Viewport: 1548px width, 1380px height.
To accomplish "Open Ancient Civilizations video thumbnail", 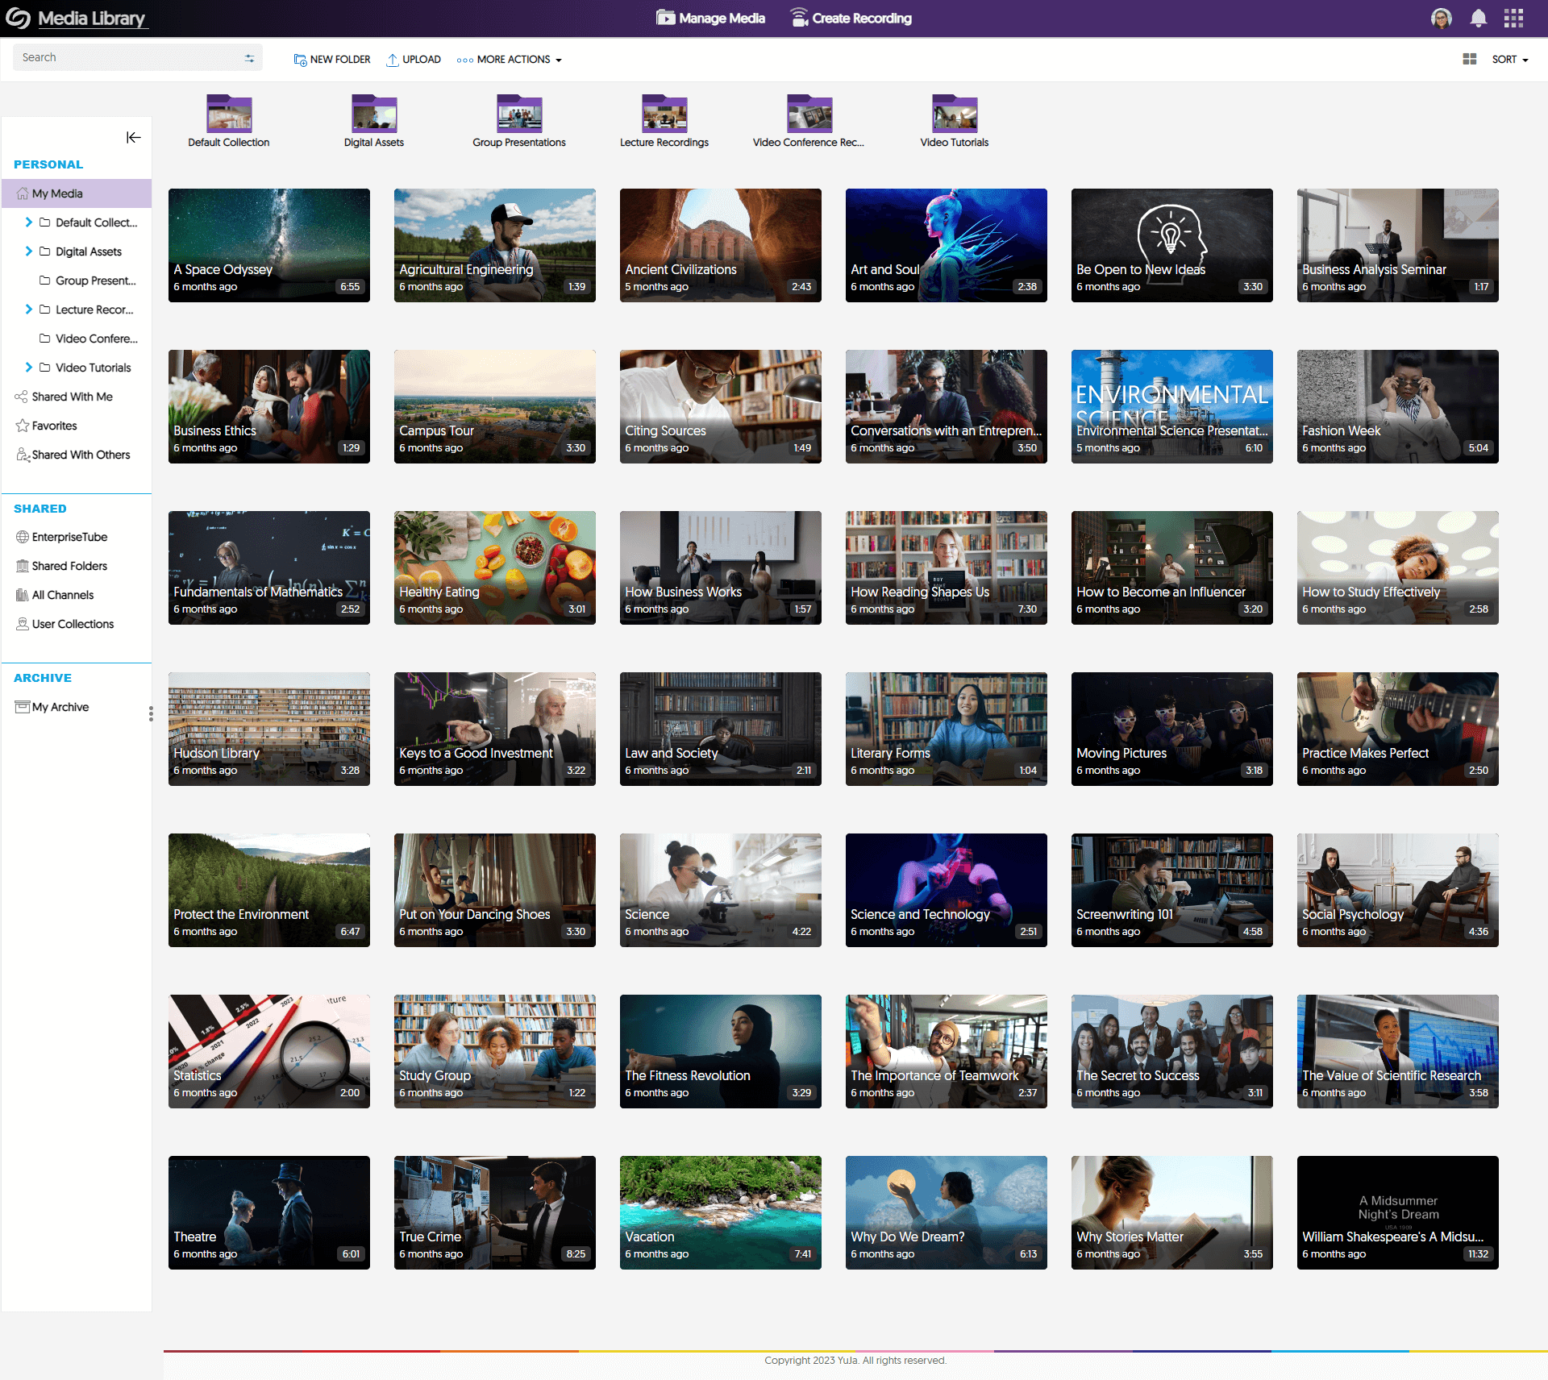I will pos(721,245).
